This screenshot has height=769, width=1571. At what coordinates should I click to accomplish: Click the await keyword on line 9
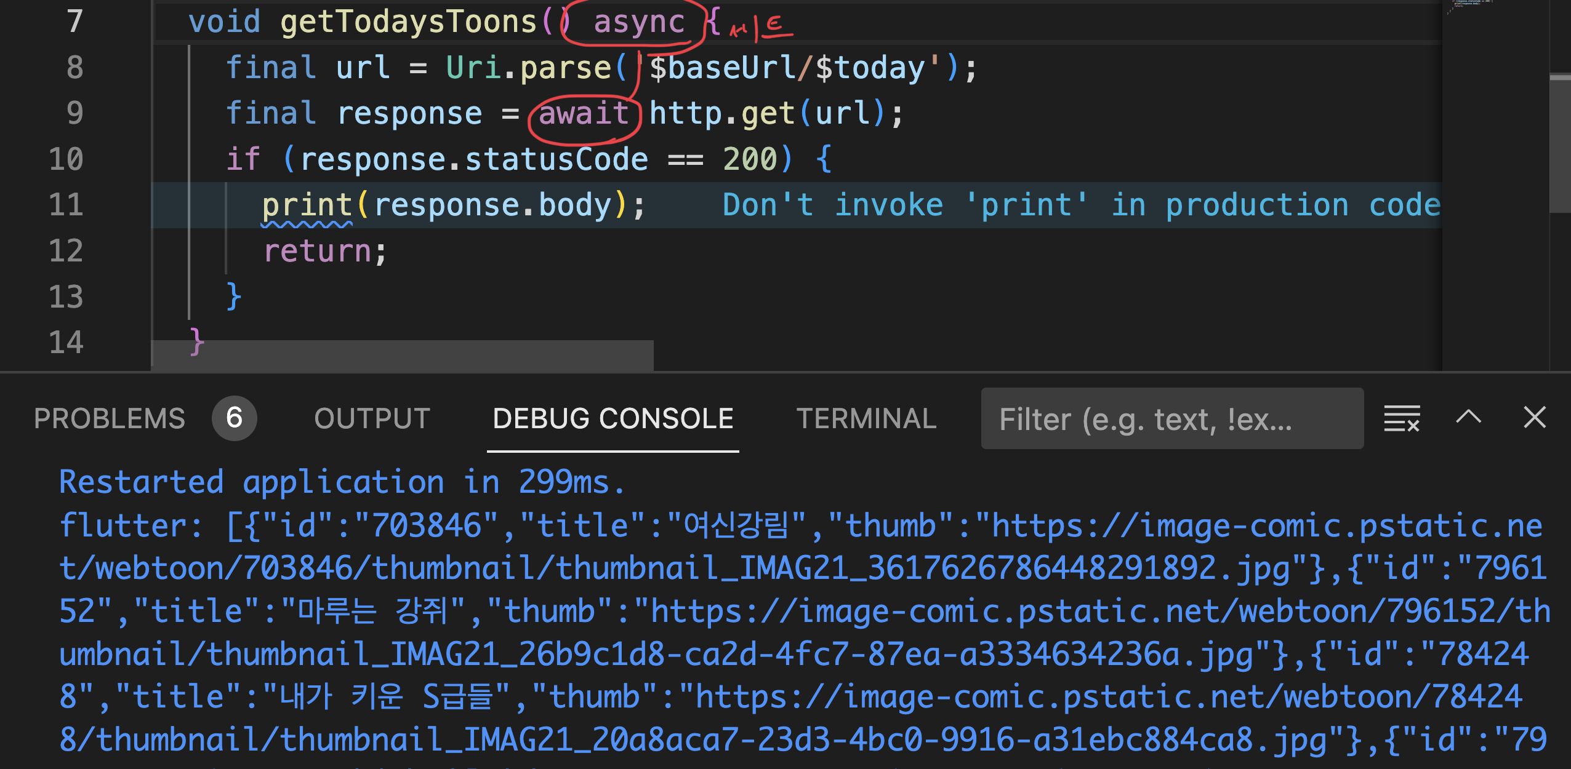(x=583, y=113)
